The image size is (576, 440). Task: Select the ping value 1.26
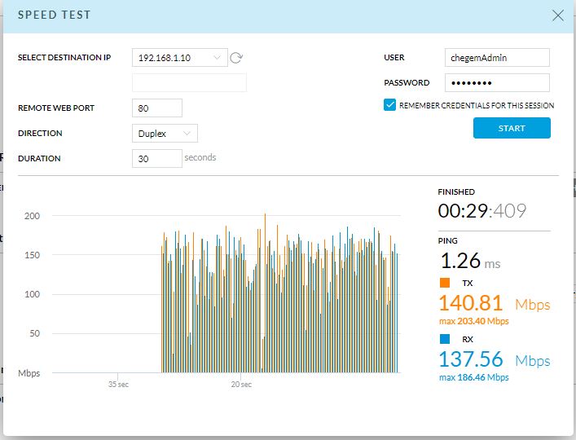pos(460,261)
